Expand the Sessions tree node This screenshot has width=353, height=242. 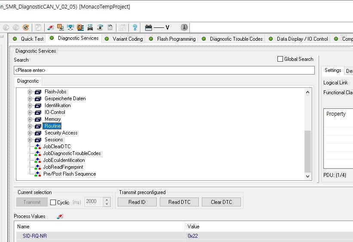[x=30, y=140]
